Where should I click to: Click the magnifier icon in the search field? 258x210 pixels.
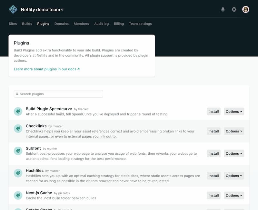tap(17, 94)
